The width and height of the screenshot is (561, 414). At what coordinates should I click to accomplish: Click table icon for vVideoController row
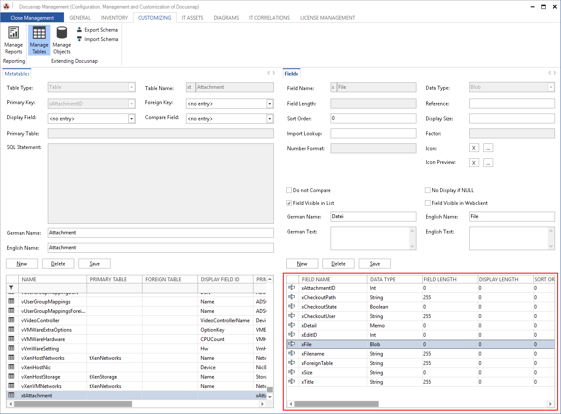(12, 320)
